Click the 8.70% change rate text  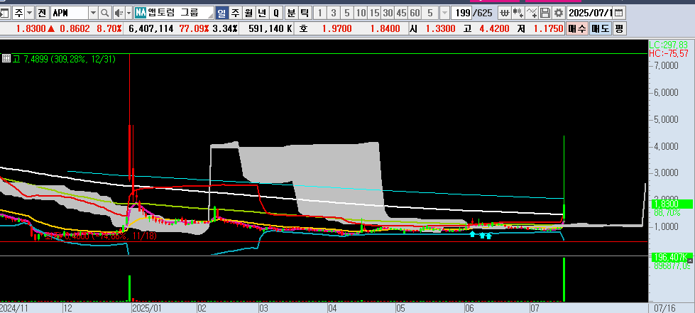click(109, 29)
